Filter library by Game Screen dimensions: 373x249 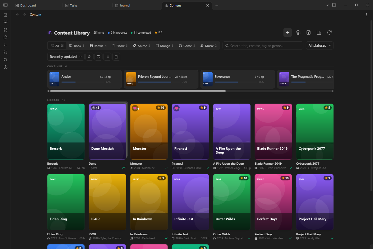[187, 46]
